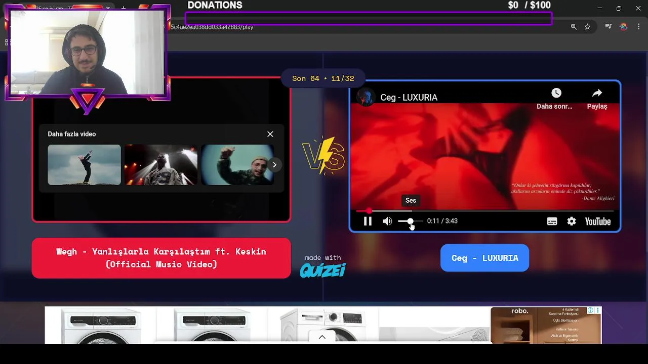
Task: Open the suggested concert stage video thumbnail
Action: [161, 165]
